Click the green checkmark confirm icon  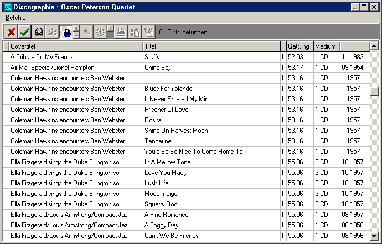point(24,32)
